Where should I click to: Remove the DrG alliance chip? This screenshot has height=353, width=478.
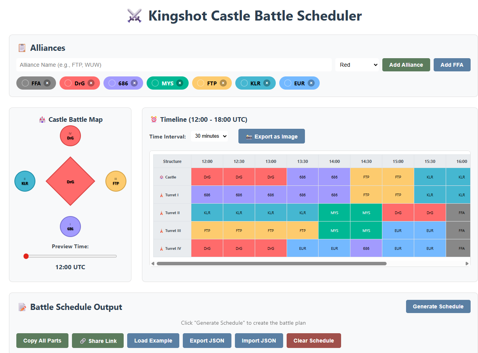pyautogui.click(x=91, y=83)
